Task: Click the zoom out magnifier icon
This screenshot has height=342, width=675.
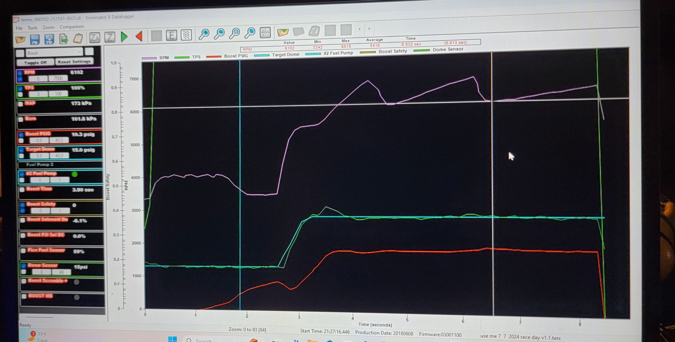Action: [219, 34]
